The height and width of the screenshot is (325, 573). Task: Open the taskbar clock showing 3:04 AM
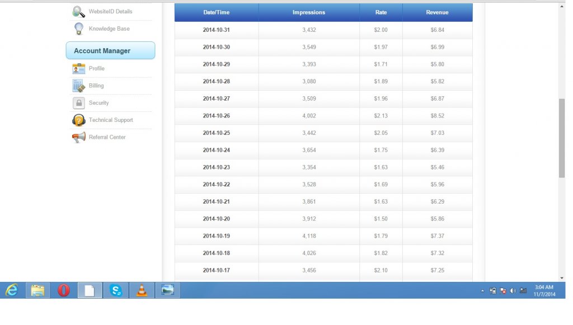click(544, 291)
